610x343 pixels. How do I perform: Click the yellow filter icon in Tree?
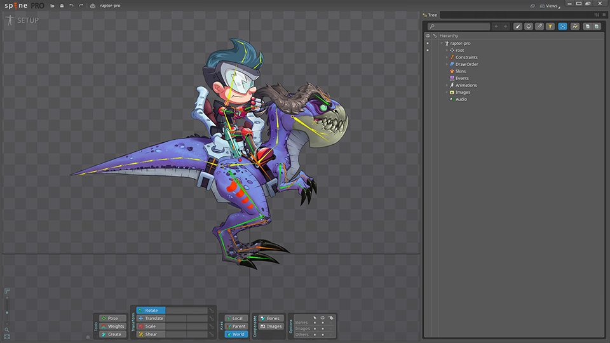pos(550,27)
